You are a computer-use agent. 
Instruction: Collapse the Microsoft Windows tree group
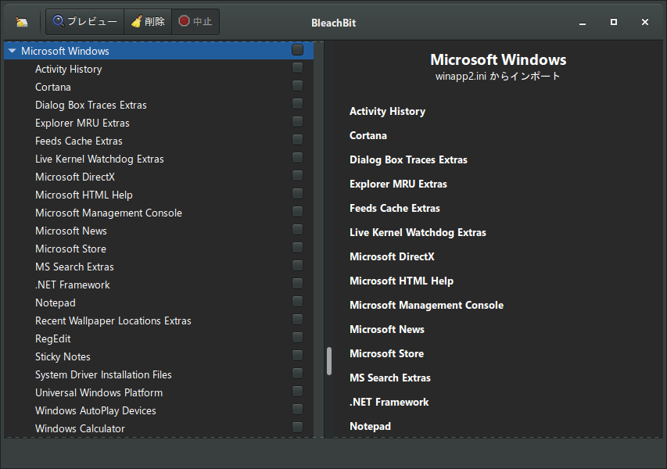point(12,51)
